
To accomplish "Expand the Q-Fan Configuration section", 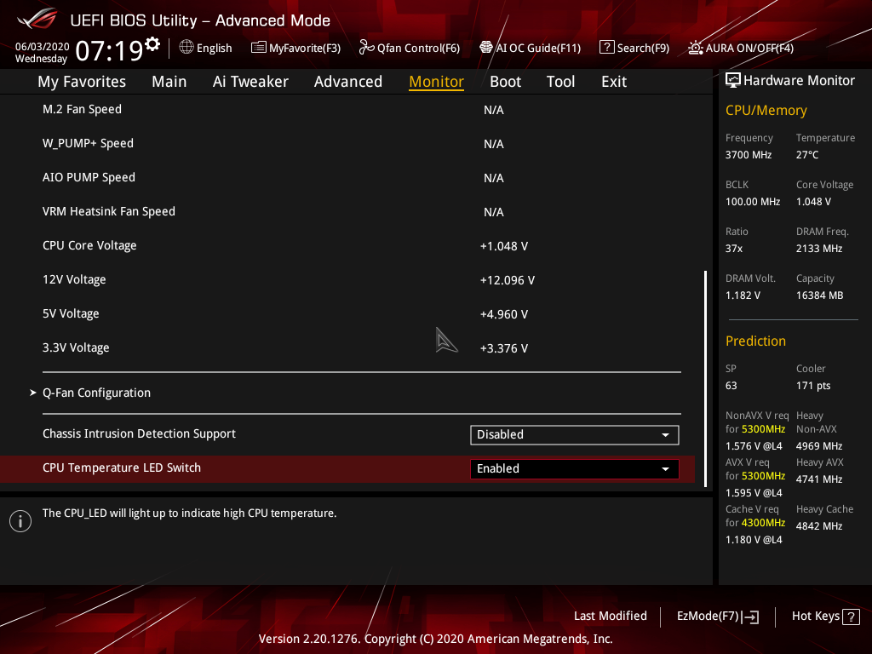I will point(96,393).
